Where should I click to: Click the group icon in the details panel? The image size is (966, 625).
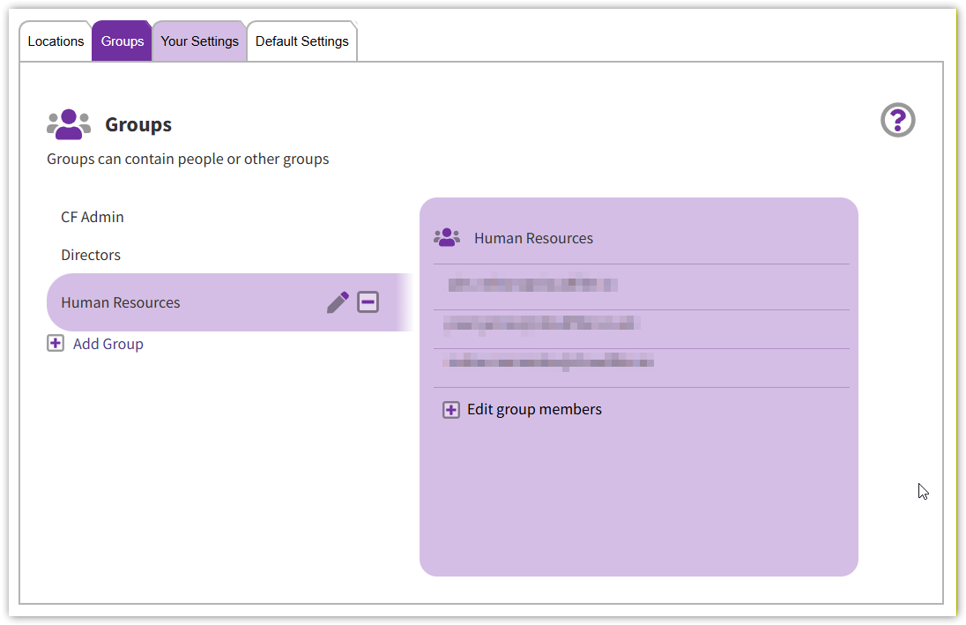point(447,237)
